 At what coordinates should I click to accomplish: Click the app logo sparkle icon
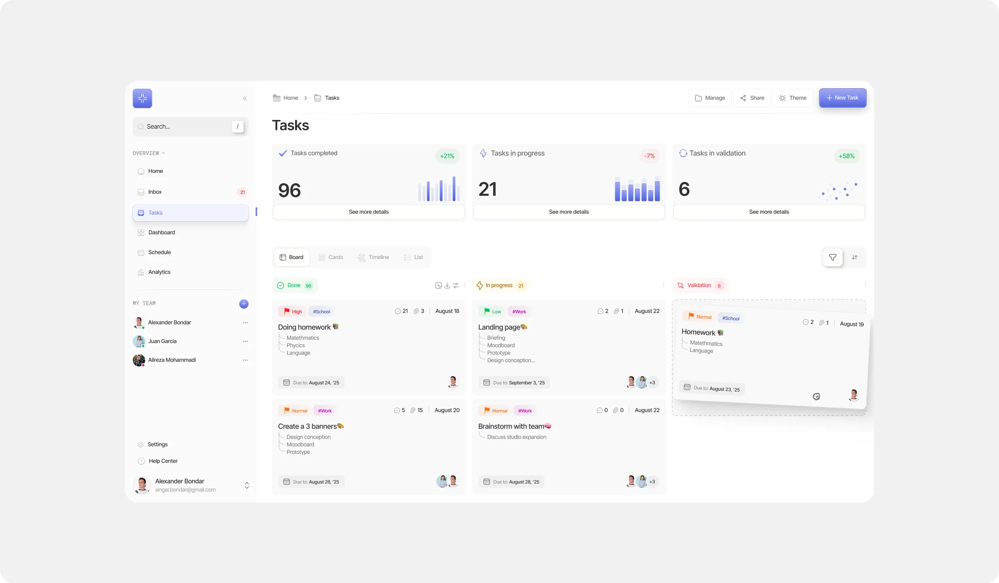(x=142, y=98)
